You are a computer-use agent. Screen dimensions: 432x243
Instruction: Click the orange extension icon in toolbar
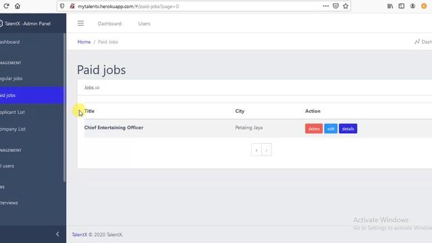click(424, 6)
